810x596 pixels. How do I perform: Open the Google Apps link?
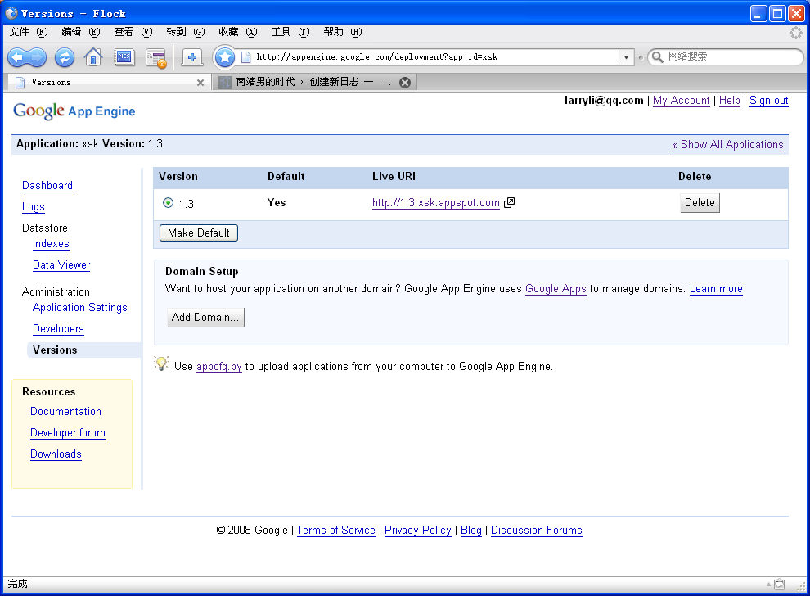point(556,288)
